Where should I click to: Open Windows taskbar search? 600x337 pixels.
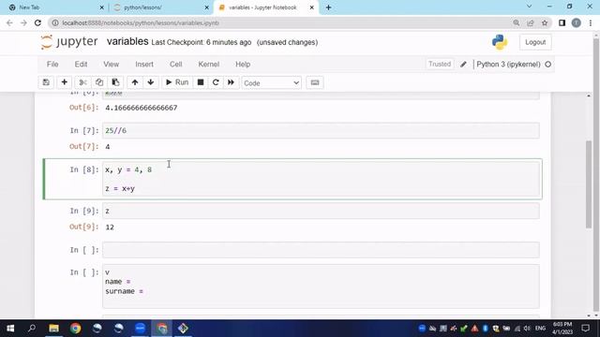32,329
